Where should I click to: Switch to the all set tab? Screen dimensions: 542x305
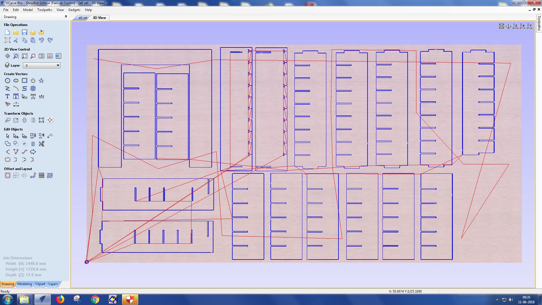tap(83, 18)
